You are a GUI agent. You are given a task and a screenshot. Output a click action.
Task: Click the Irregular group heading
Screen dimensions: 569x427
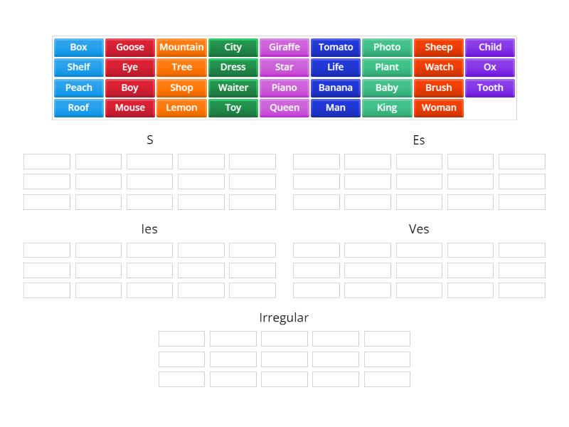284,318
